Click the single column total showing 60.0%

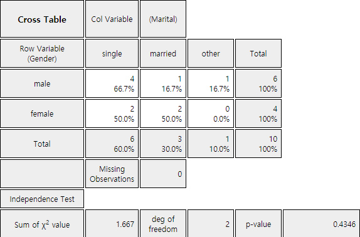[112, 144]
